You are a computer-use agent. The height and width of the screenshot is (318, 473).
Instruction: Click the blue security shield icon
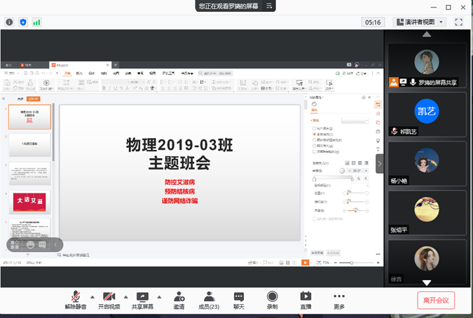click(23, 22)
